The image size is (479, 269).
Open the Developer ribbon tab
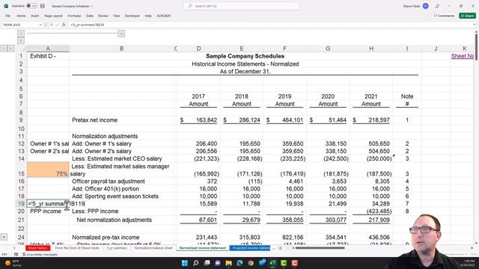[x=132, y=16]
